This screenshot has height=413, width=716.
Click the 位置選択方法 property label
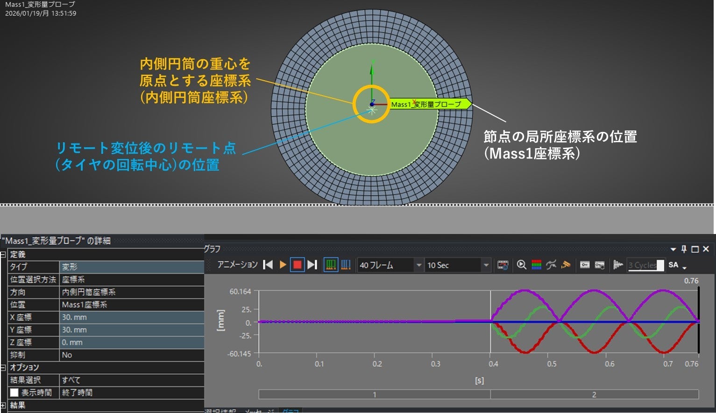[x=33, y=279]
